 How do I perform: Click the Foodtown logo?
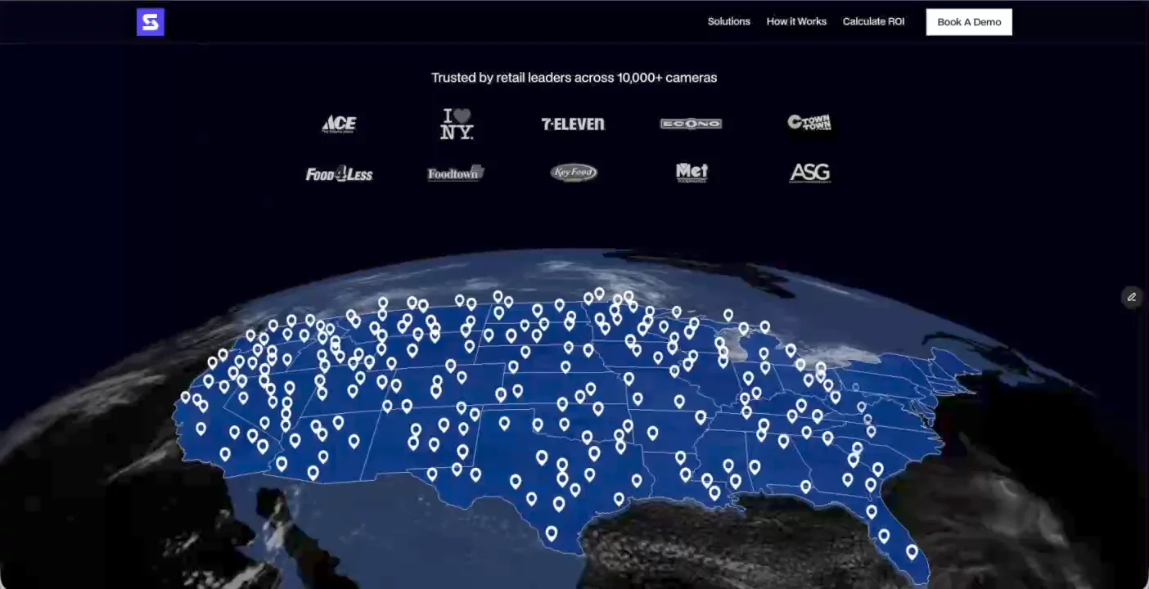[x=456, y=173]
